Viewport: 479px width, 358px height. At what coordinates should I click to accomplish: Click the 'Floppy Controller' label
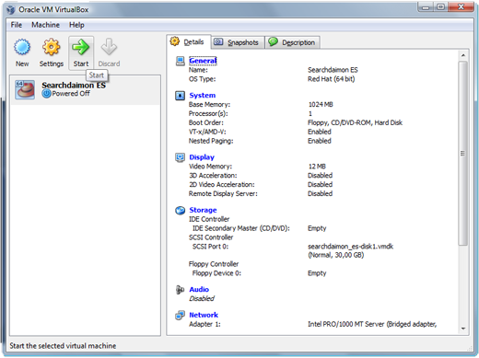coord(214,264)
